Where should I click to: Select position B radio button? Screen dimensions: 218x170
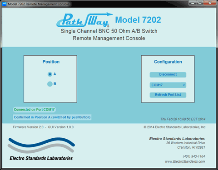50,84
